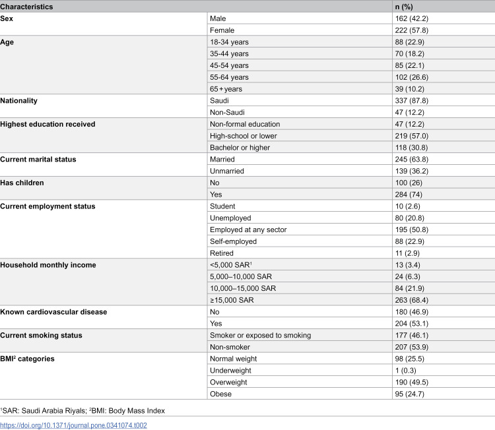Viewport: 495px width, 430px height.
Task: Select the Unmarried 139 (36.2) value
Action: [411, 171]
